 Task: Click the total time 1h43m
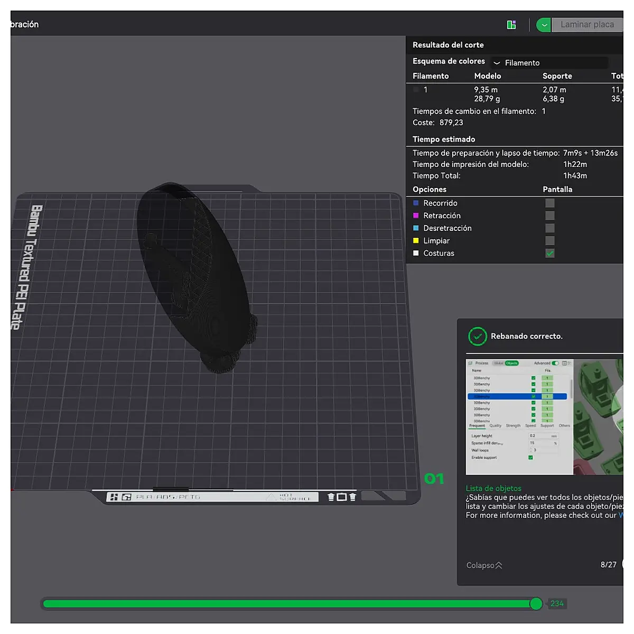pos(575,176)
